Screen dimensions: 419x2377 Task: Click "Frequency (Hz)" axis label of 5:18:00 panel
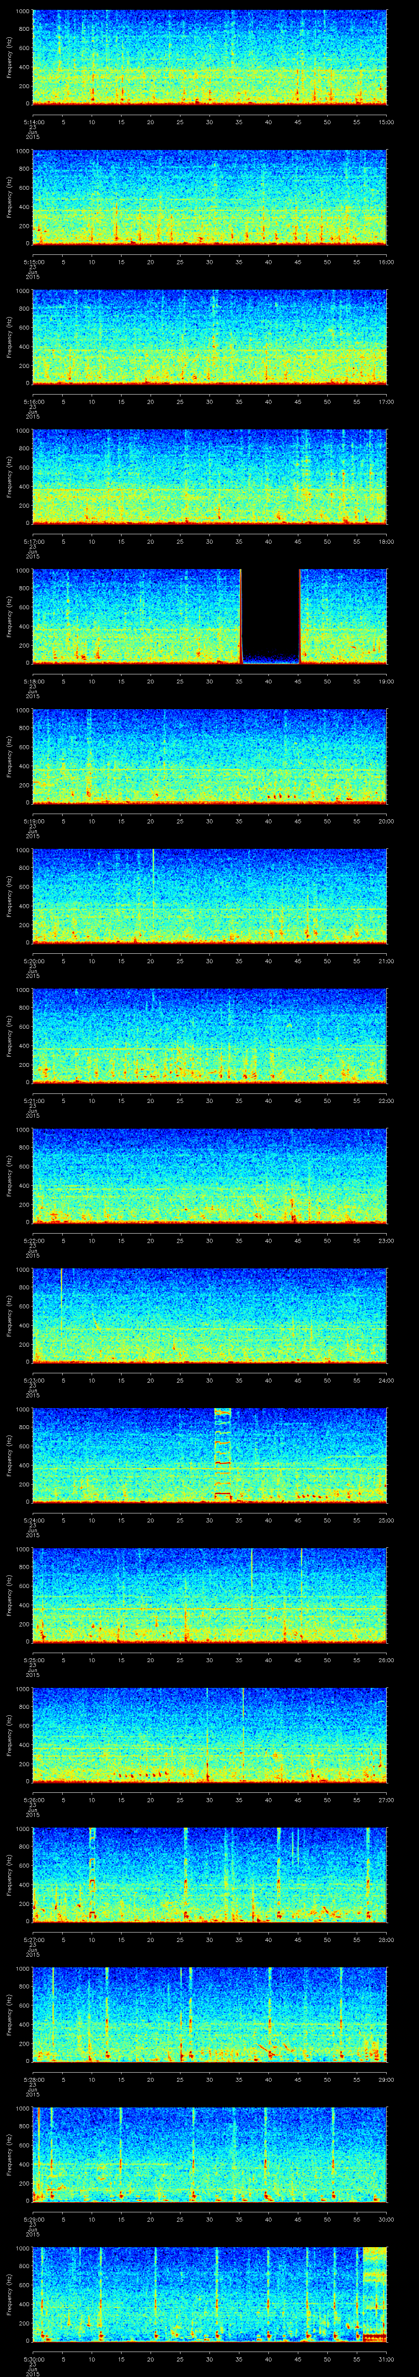click(9, 617)
